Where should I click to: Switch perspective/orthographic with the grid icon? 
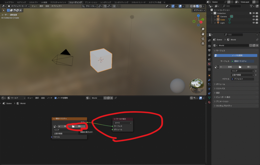point(203,44)
